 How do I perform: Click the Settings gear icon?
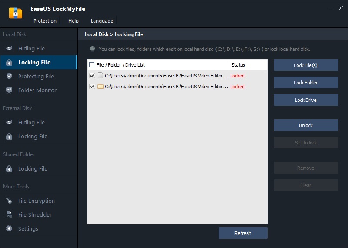click(x=9, y=228)
